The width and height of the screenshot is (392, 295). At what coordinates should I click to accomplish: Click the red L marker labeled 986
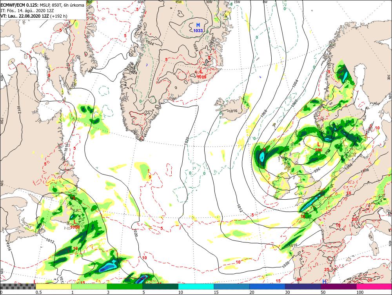[x=318, y=144]
